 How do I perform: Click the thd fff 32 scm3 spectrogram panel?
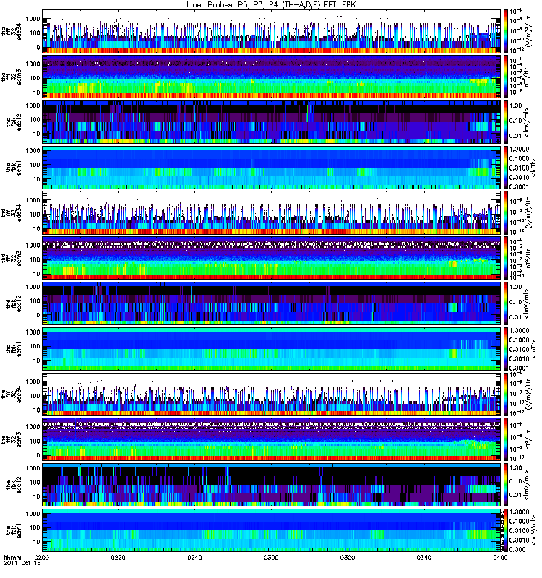coord(272,259)
